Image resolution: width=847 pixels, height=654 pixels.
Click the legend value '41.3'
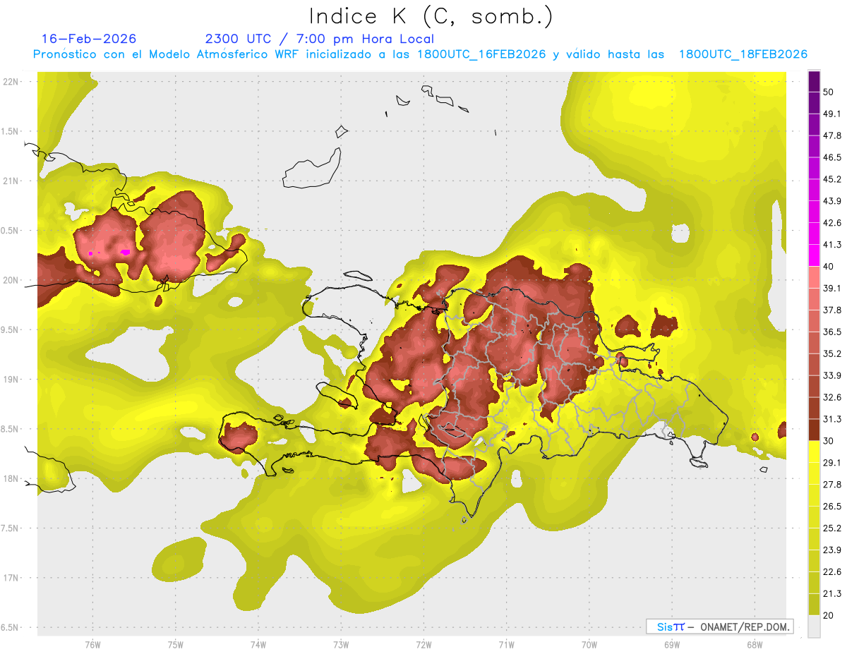pos(832,245)
